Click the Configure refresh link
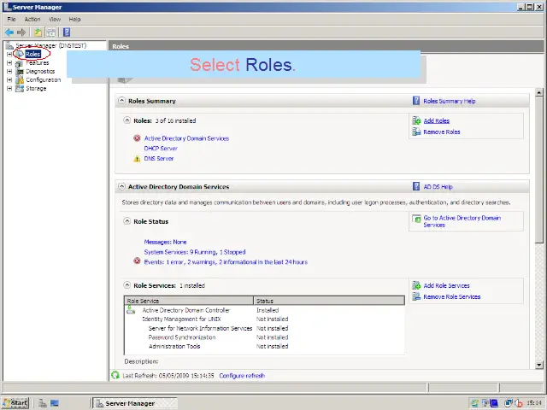 [242, 376]
